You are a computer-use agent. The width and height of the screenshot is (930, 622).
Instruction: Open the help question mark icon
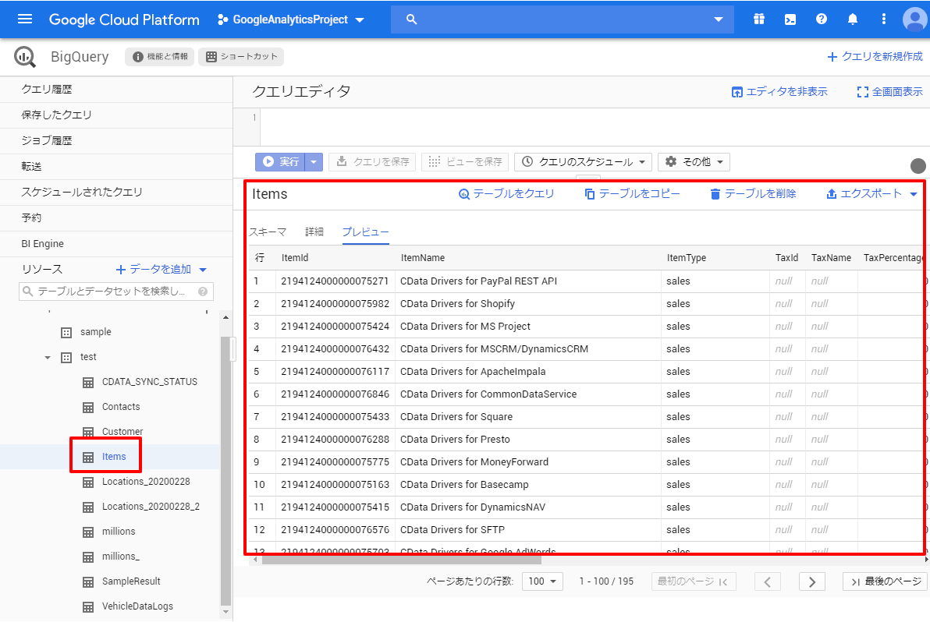coord(822,19)
